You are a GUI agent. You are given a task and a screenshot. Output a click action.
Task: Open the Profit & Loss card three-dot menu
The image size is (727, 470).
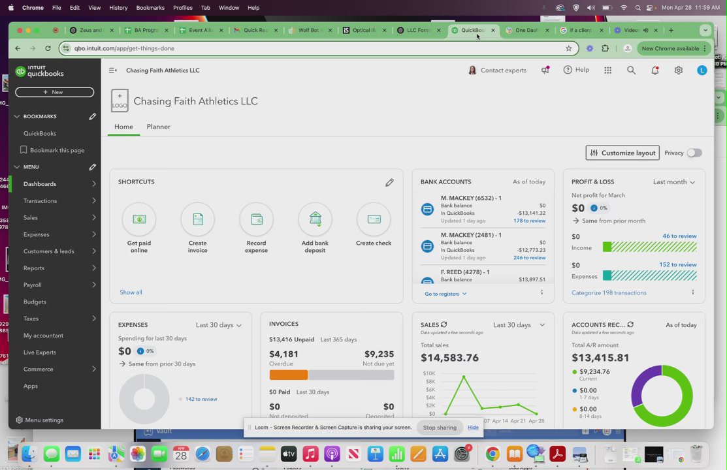(x=692, y=292)
